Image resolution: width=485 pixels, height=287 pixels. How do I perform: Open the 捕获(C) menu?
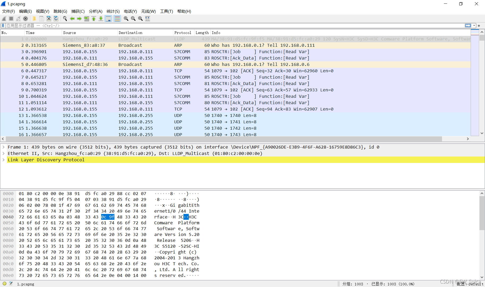(78, 11)
